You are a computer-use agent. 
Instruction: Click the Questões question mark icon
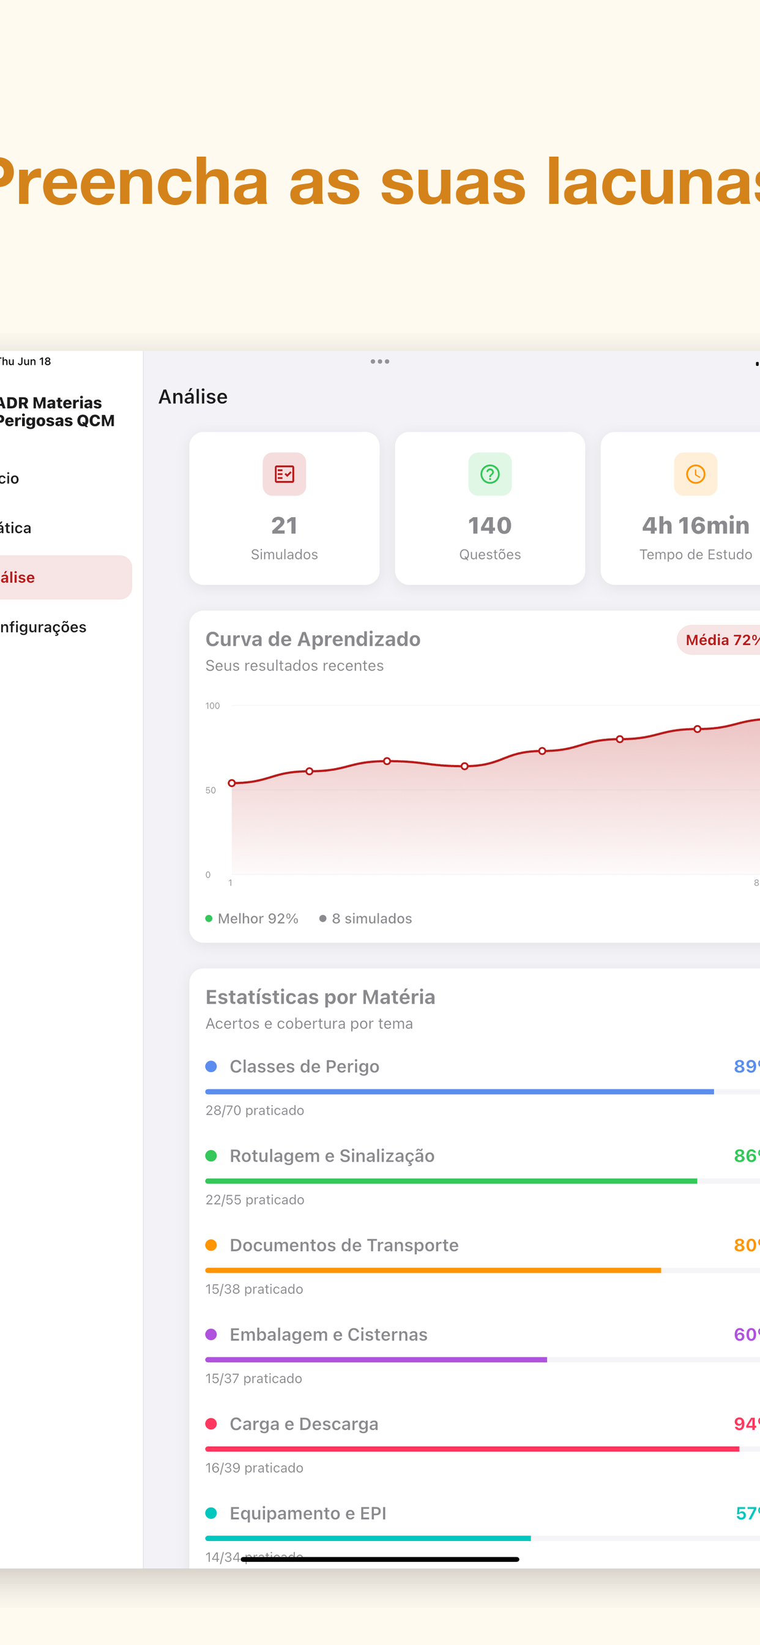click(x=490, y=474)
